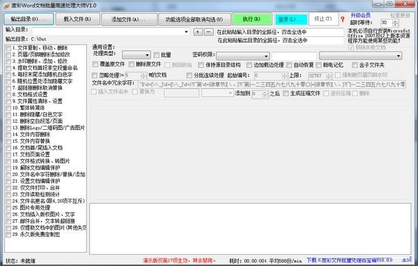Check option 1 文件复制、移动、删除

8,48
